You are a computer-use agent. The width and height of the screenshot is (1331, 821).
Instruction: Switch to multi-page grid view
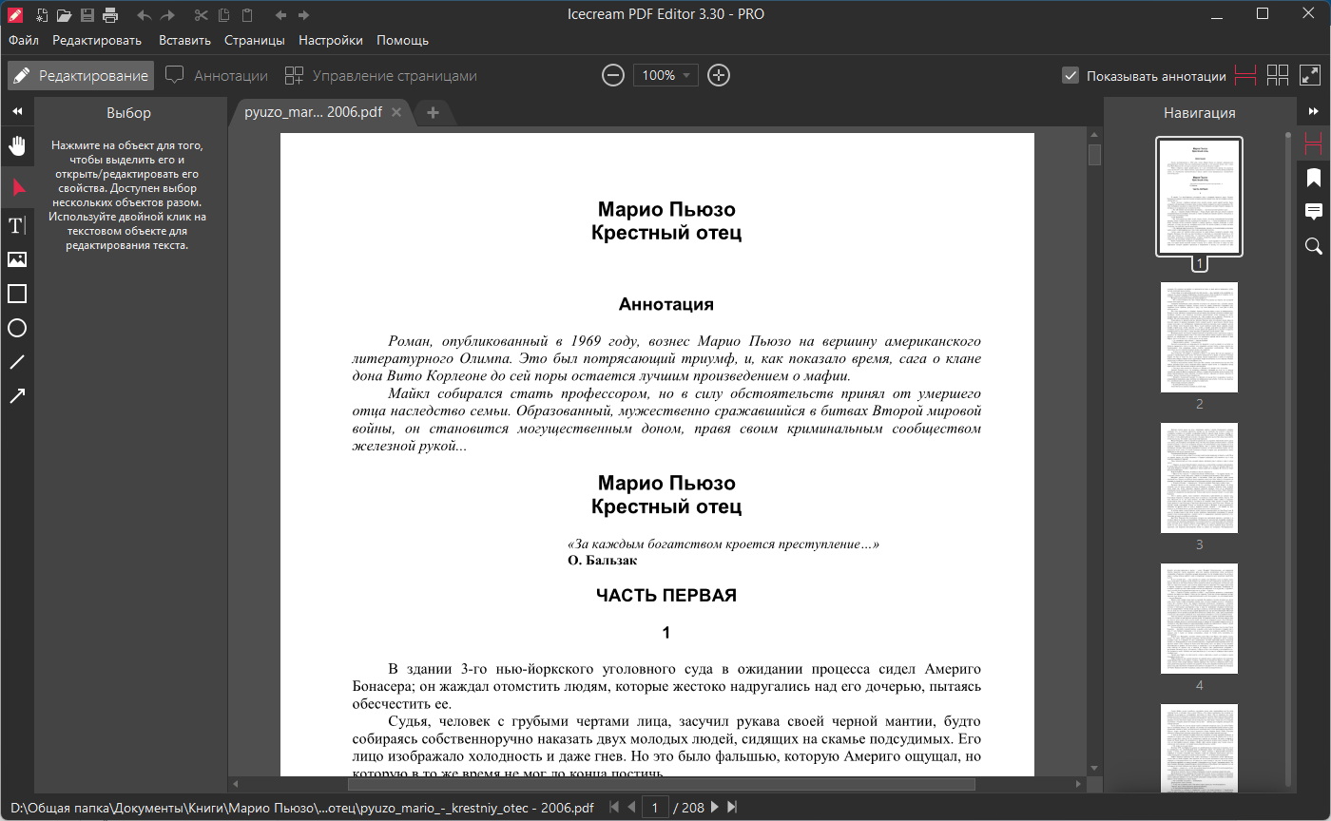pos(1278,75)
